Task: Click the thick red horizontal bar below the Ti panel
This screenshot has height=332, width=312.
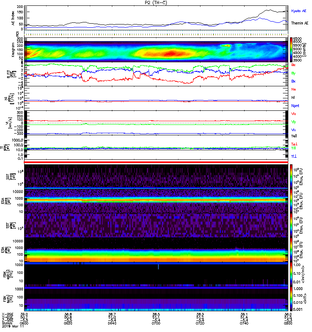Action: (x=156, y=162)
